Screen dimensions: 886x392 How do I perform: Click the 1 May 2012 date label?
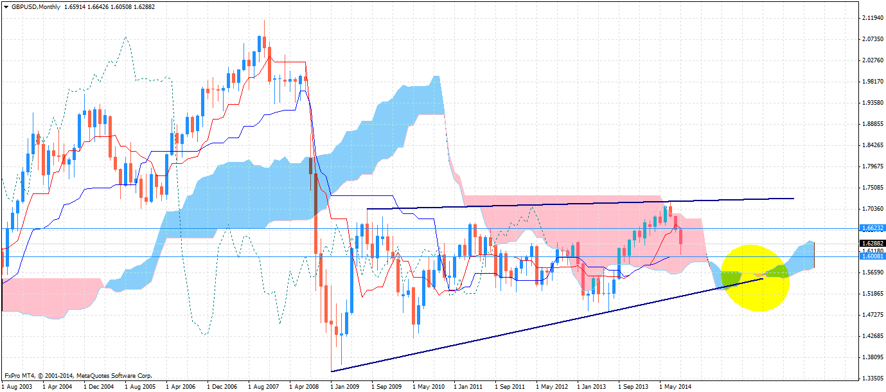pos(552,388)
